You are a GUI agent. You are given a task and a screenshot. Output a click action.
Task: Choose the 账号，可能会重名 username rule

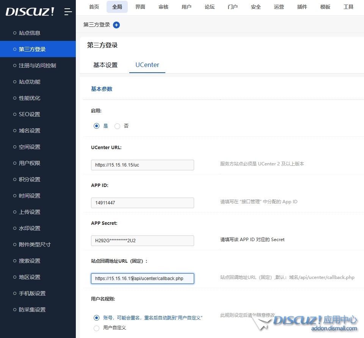tap(96, 318)
